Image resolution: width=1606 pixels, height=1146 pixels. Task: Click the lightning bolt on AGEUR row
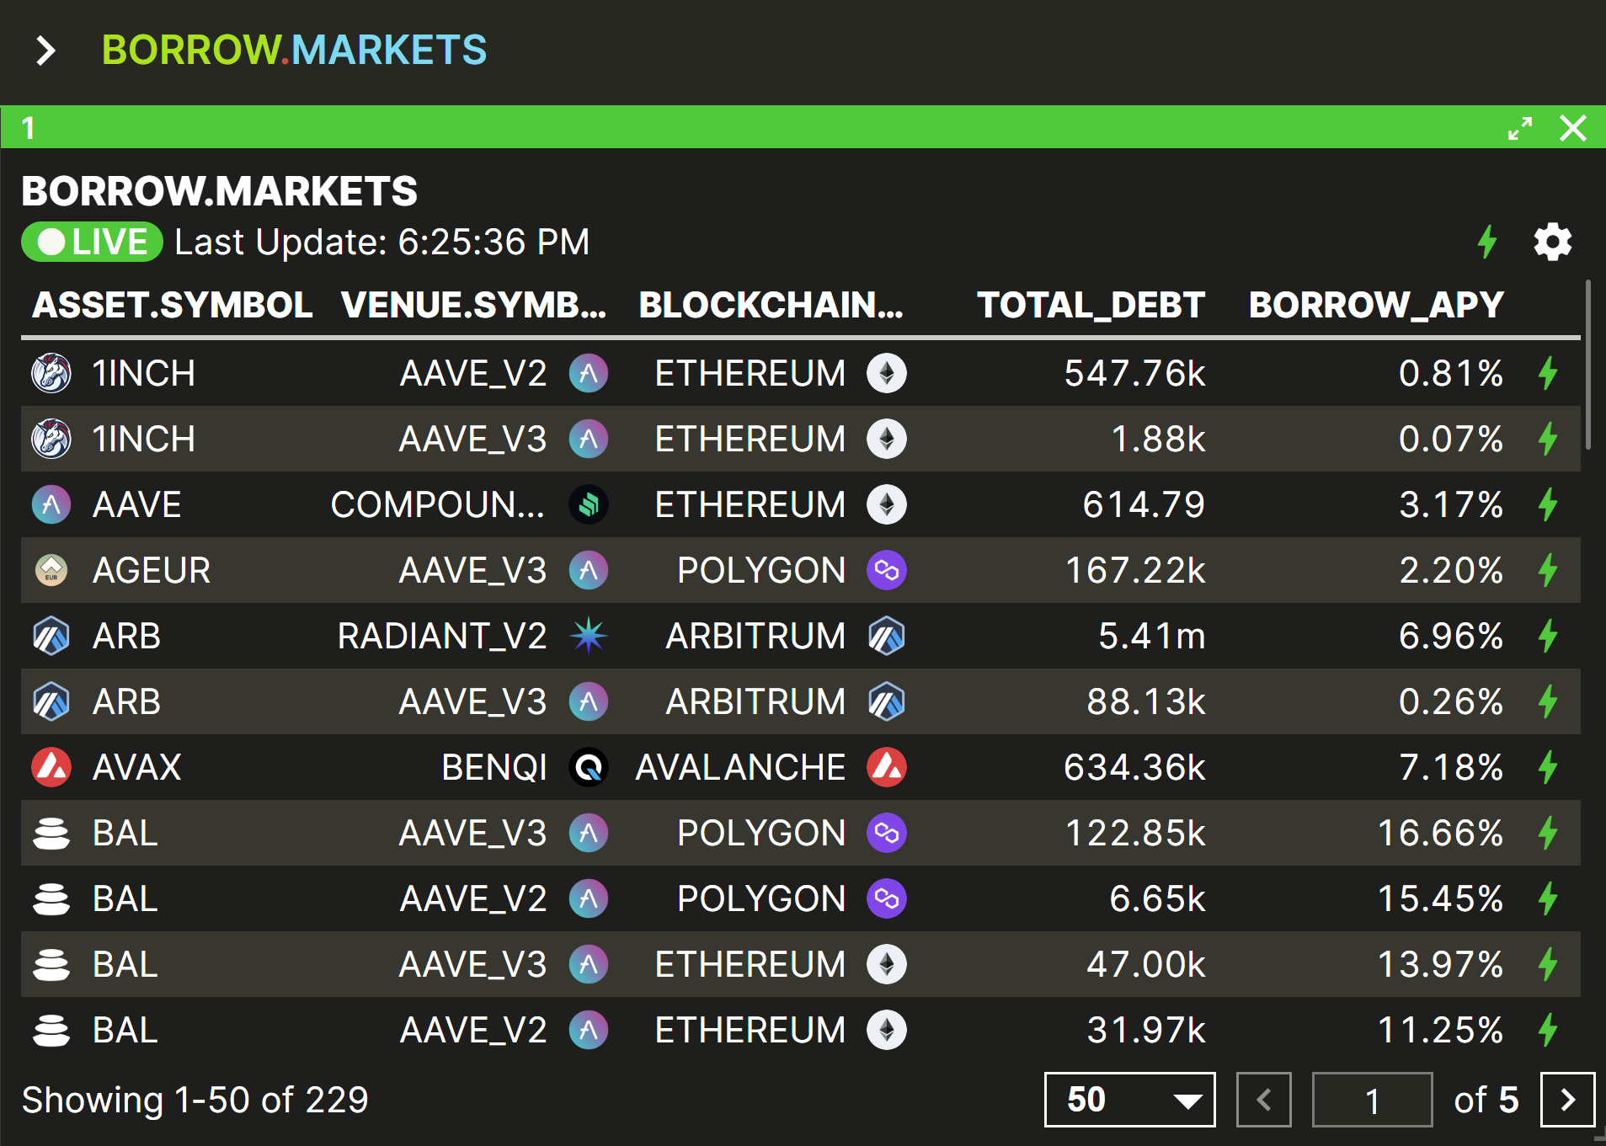1548,570
